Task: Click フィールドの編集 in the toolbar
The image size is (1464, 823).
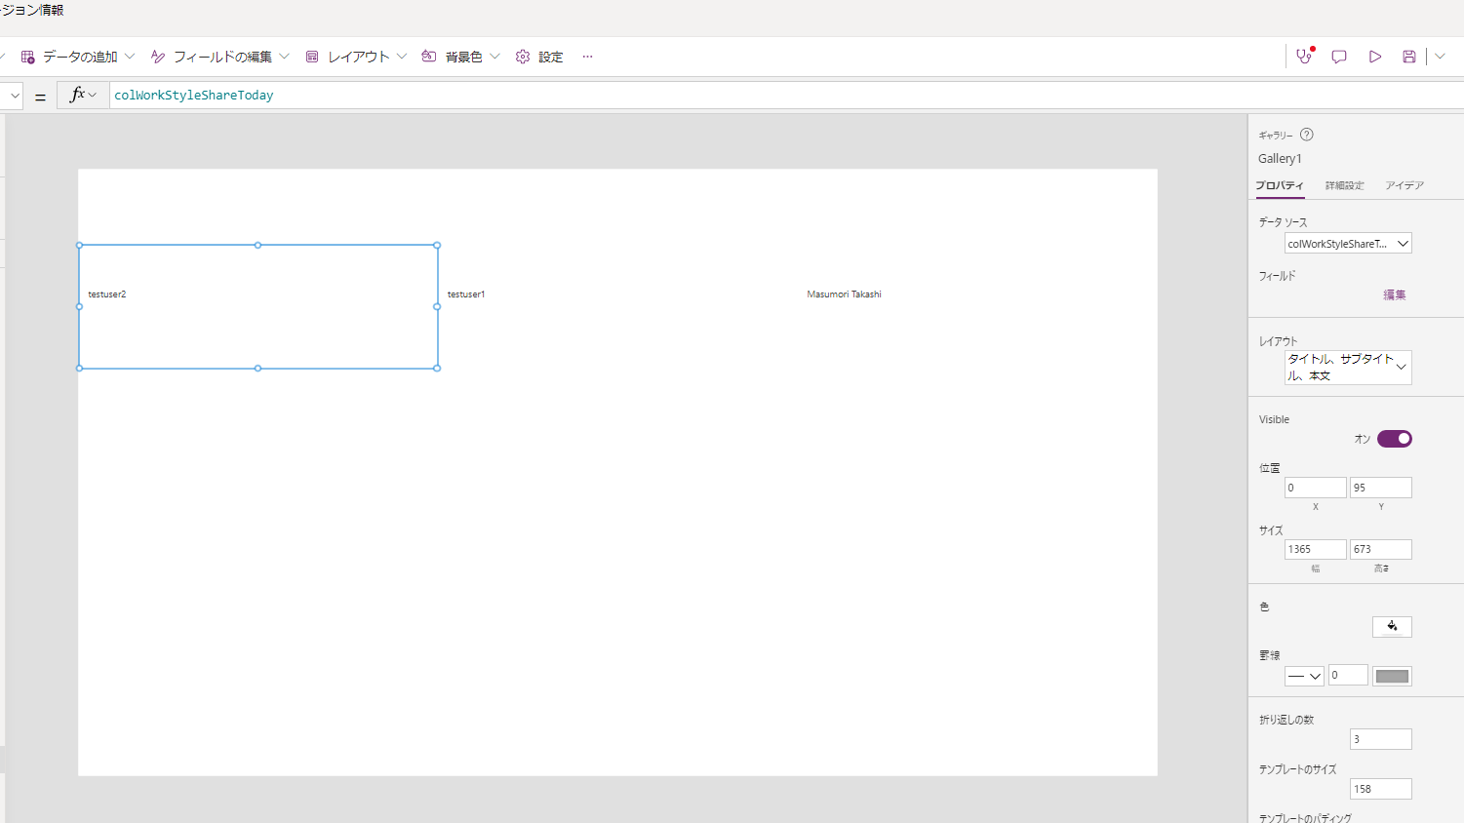Action: [x=220, y=57]
